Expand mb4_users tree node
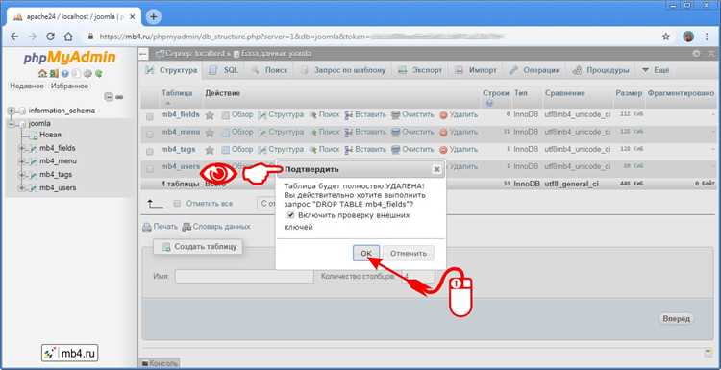721x370 pixels. point(21,188)
